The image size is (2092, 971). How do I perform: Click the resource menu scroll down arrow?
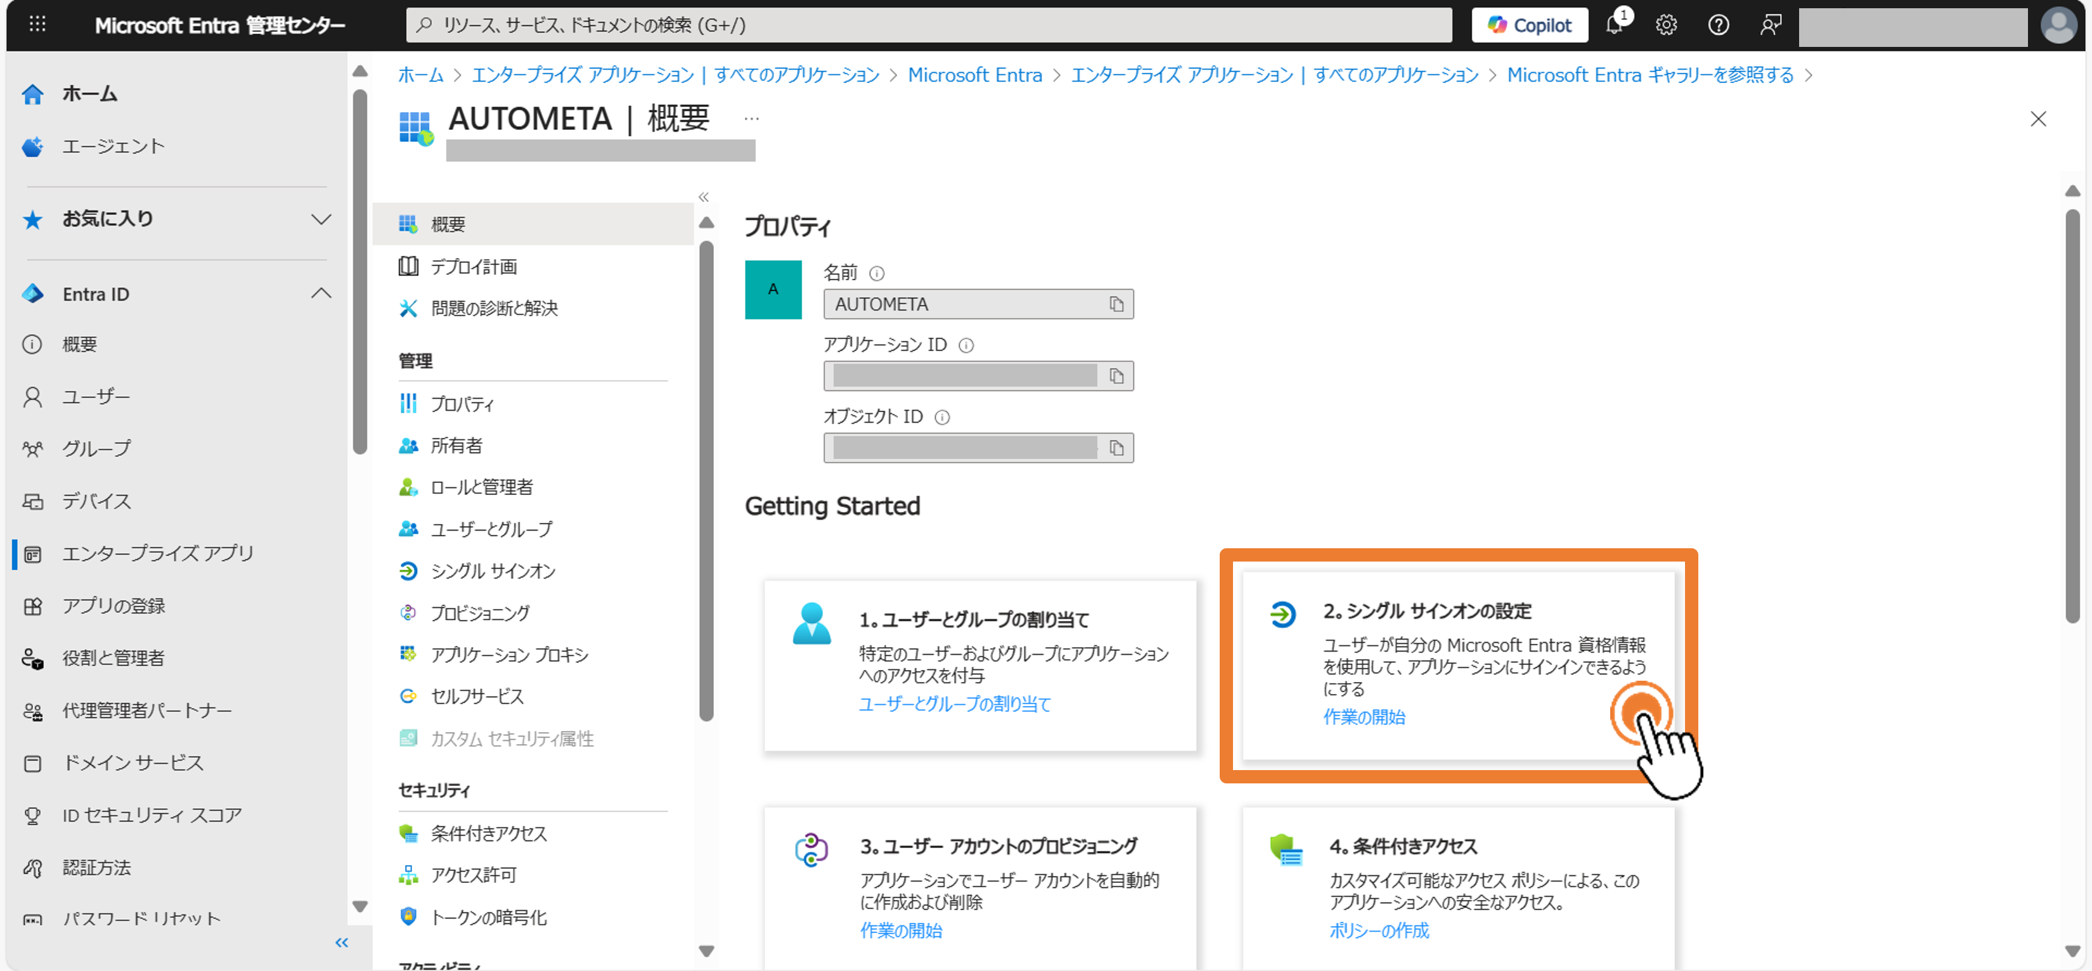[x=707, y=951]
